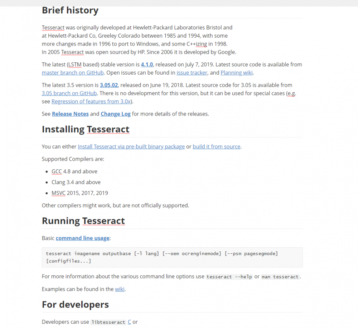Click the master branch on GitHub link
Image resolution: width=358 pixels, height=328 pixels.
point(73,72)
